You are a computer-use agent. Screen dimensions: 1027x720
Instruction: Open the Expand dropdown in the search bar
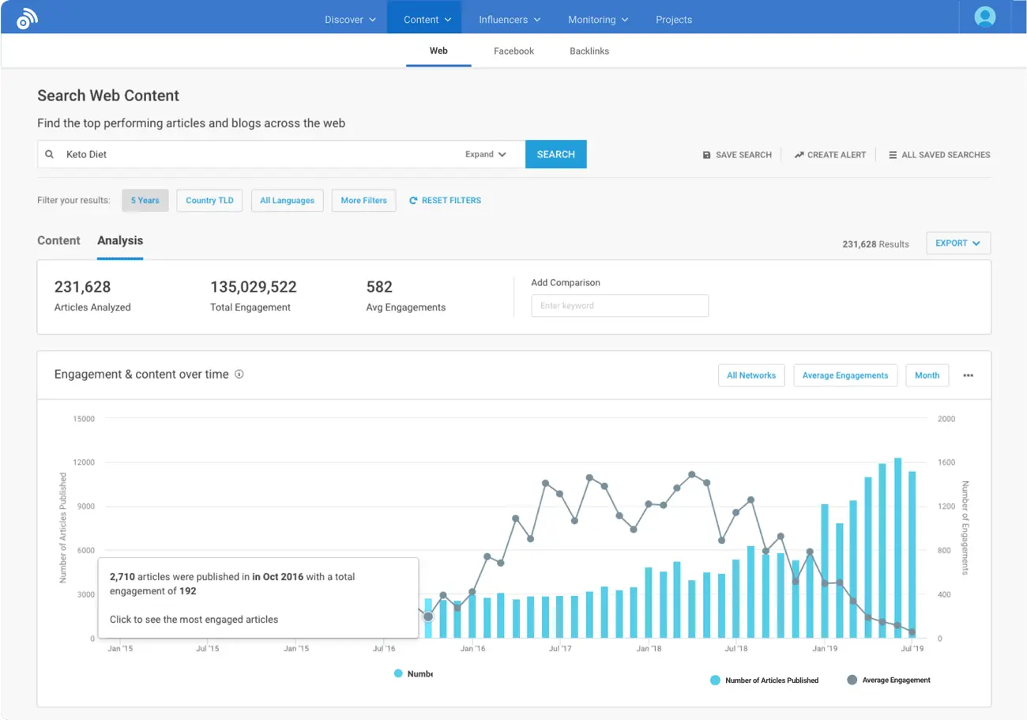(486, 154)
